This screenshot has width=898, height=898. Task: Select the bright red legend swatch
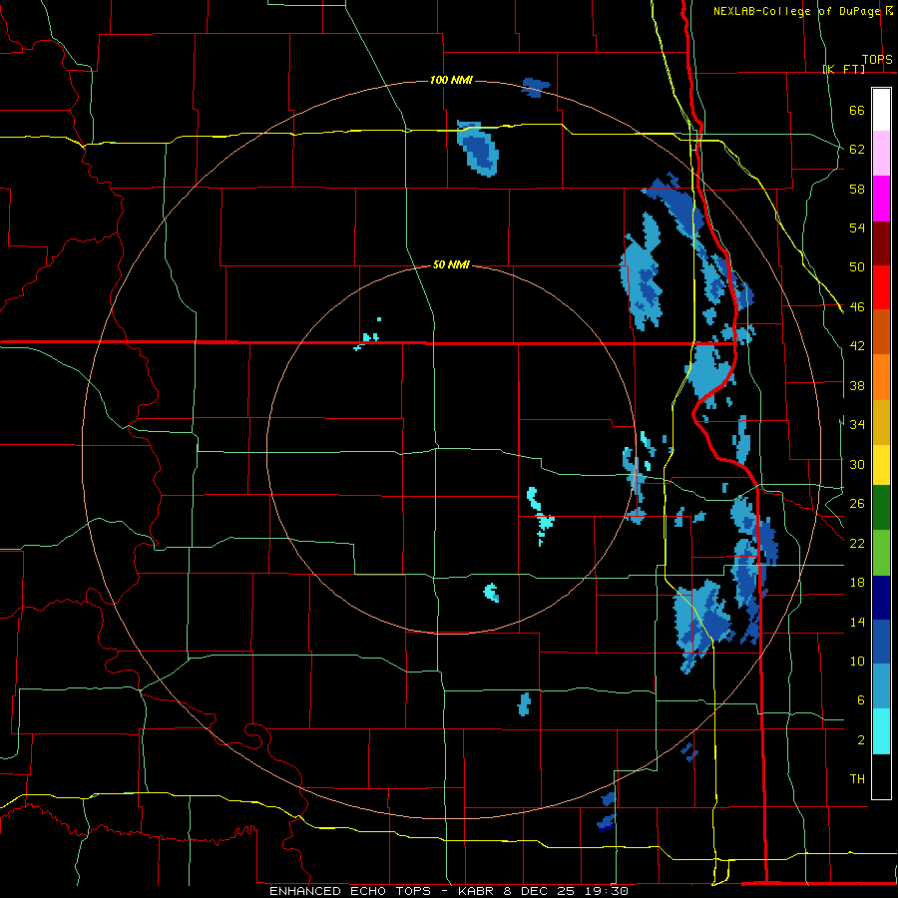(x=881, y=287)
